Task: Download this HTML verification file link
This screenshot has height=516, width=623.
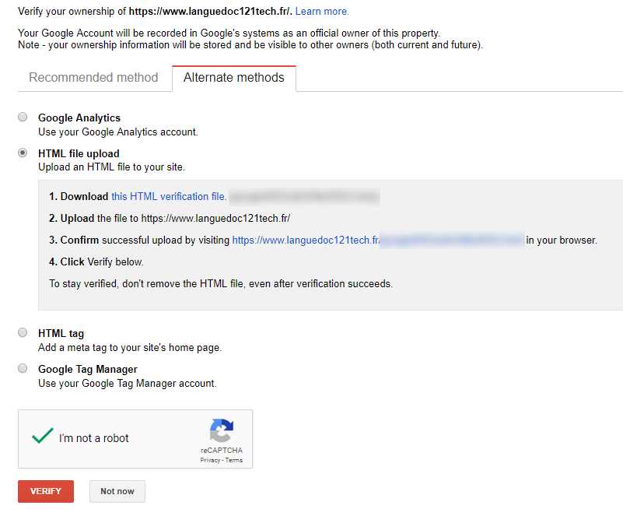Action: (x=169, y=197)
